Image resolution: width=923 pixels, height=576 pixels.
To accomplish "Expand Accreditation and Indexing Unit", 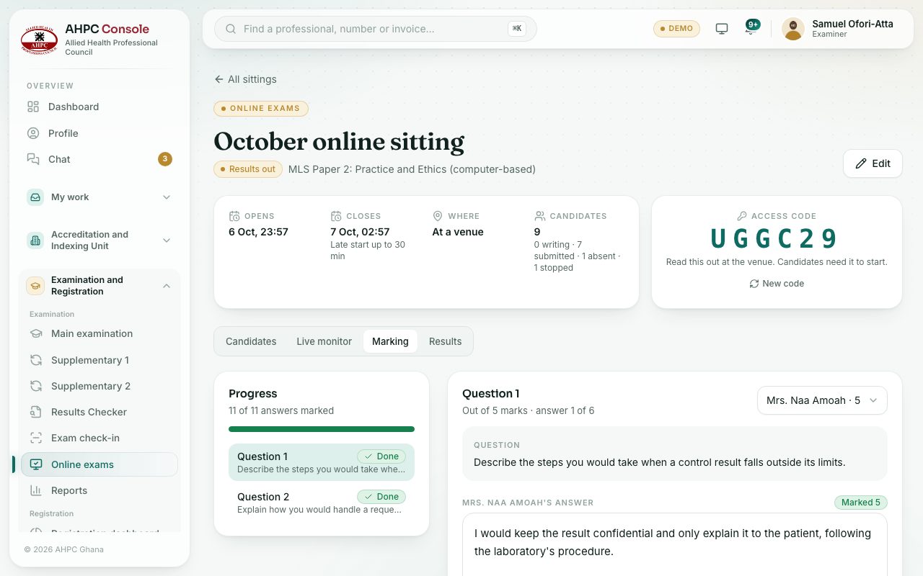I will pyautogui.click(x=100, y=240).
